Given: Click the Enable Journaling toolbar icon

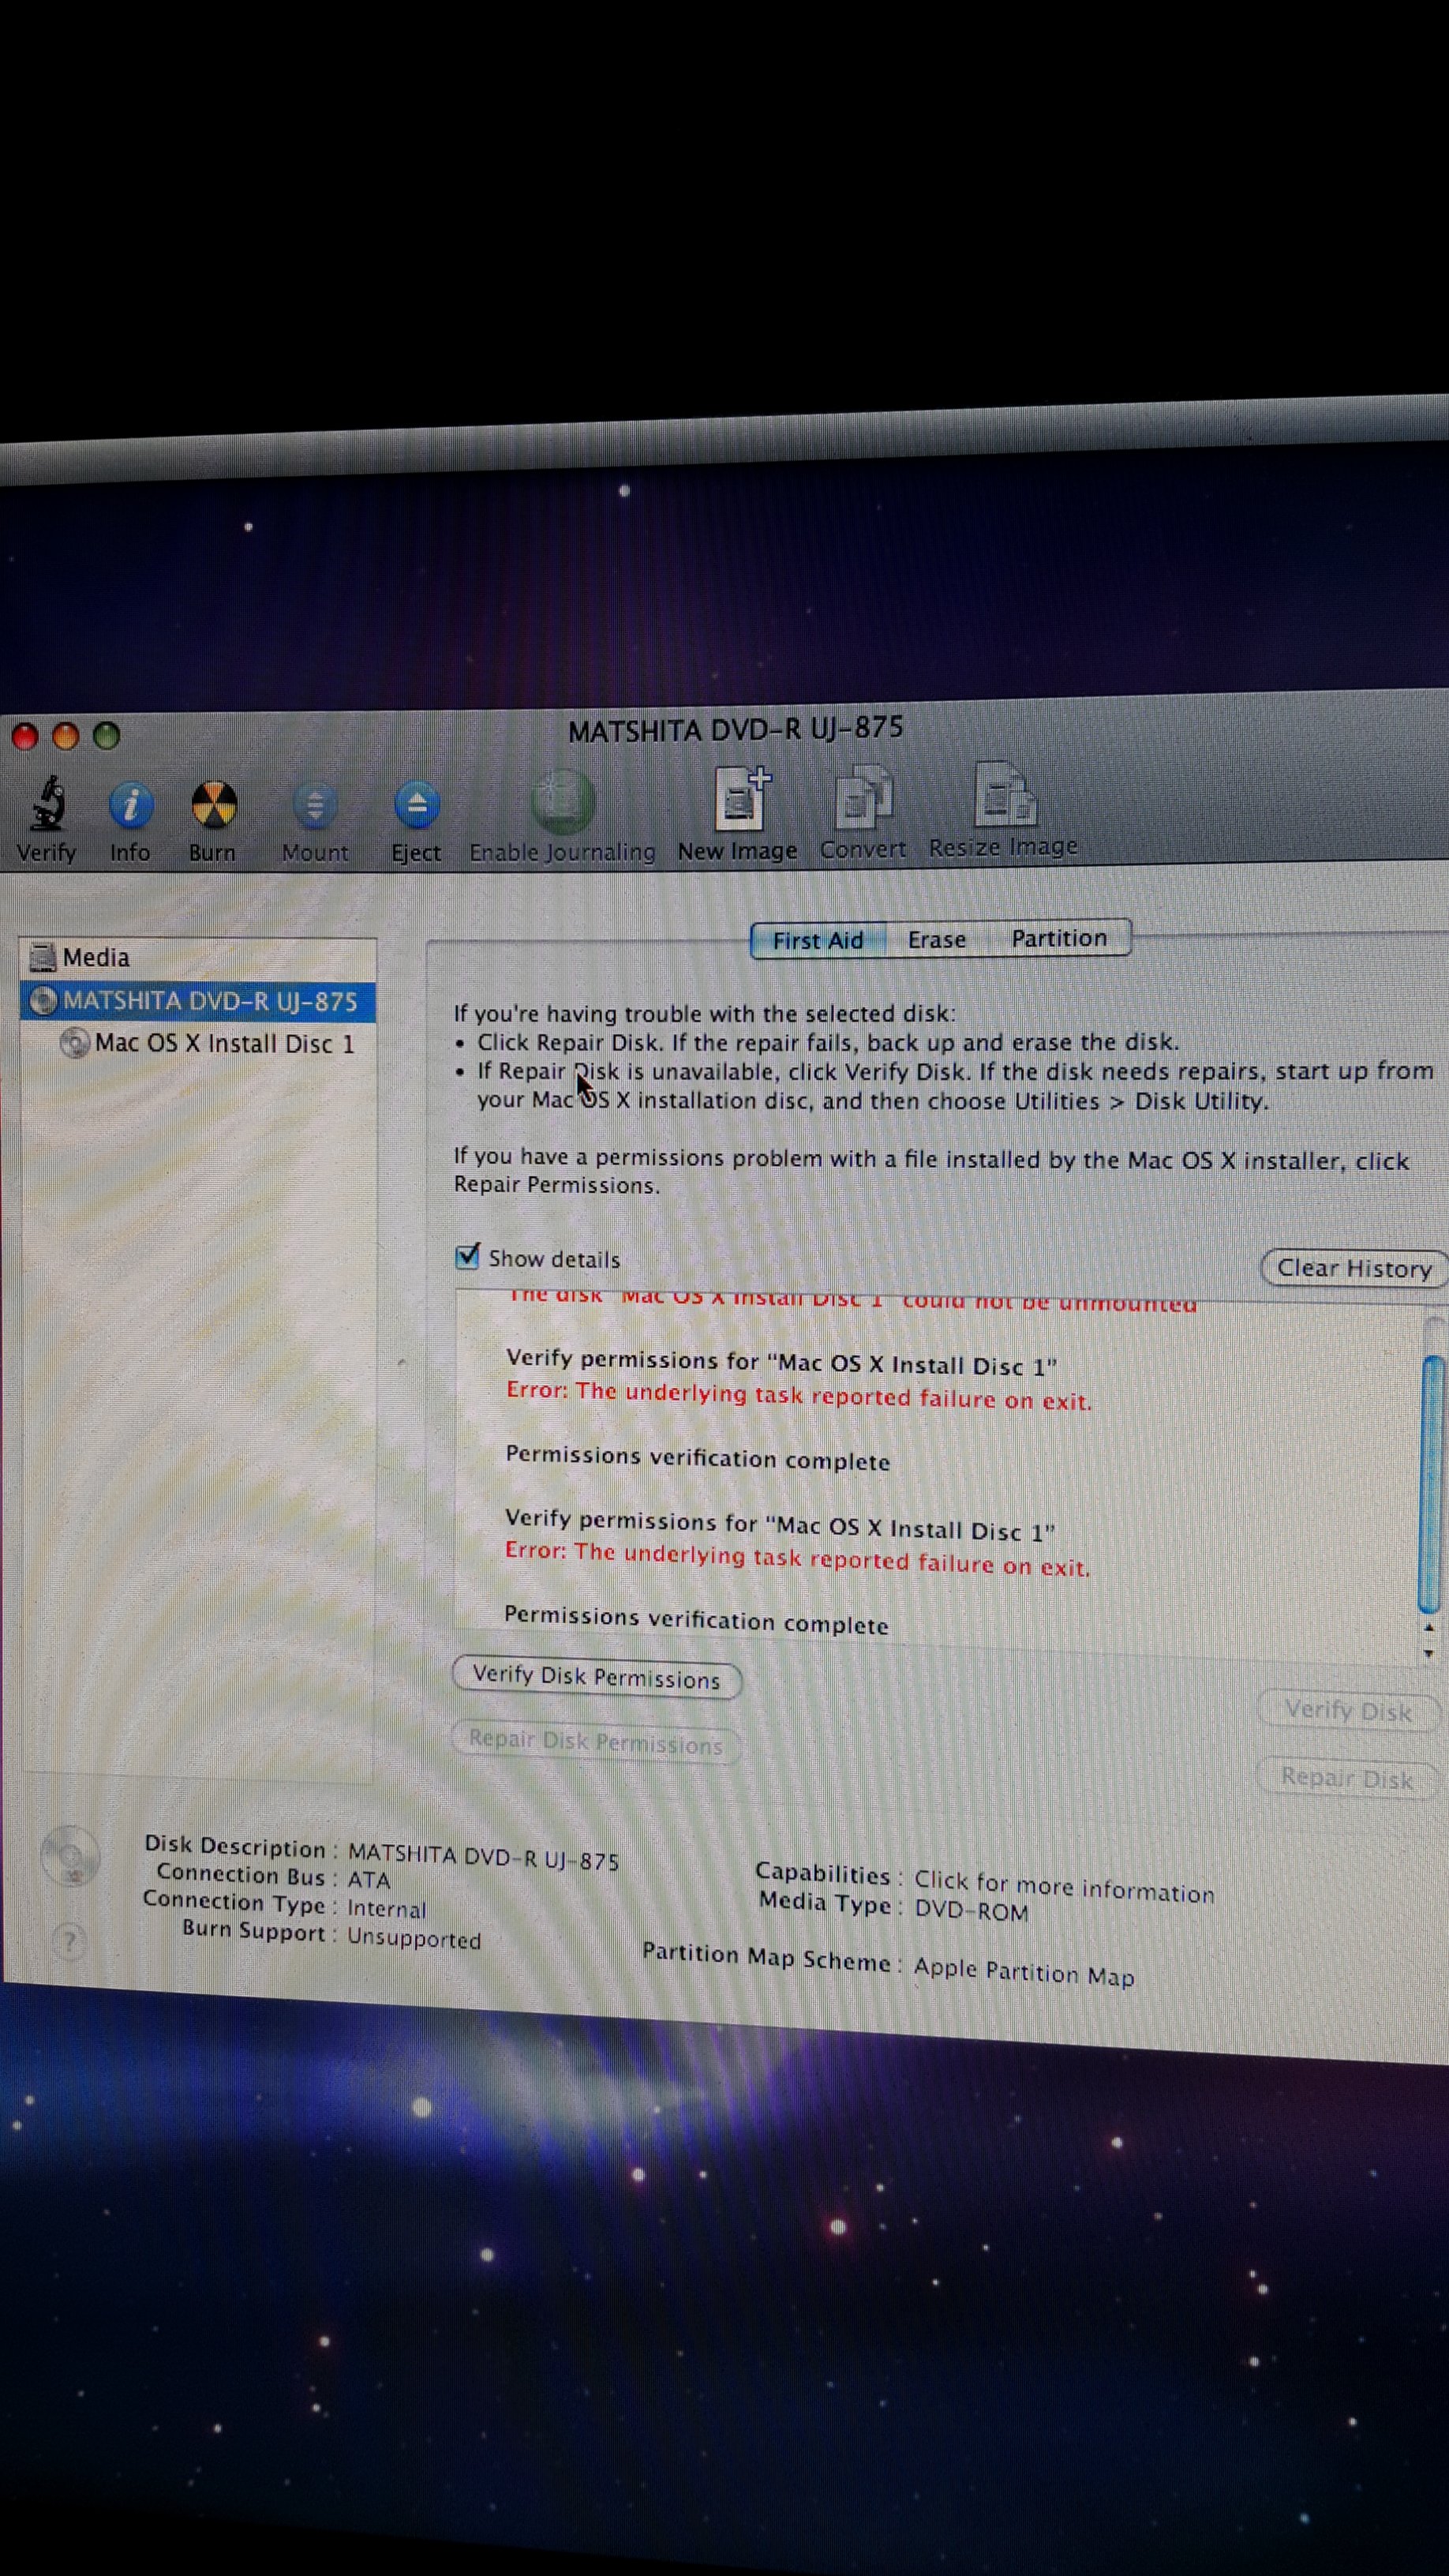Looking at the screenshot, I should (x=563, y=802).
